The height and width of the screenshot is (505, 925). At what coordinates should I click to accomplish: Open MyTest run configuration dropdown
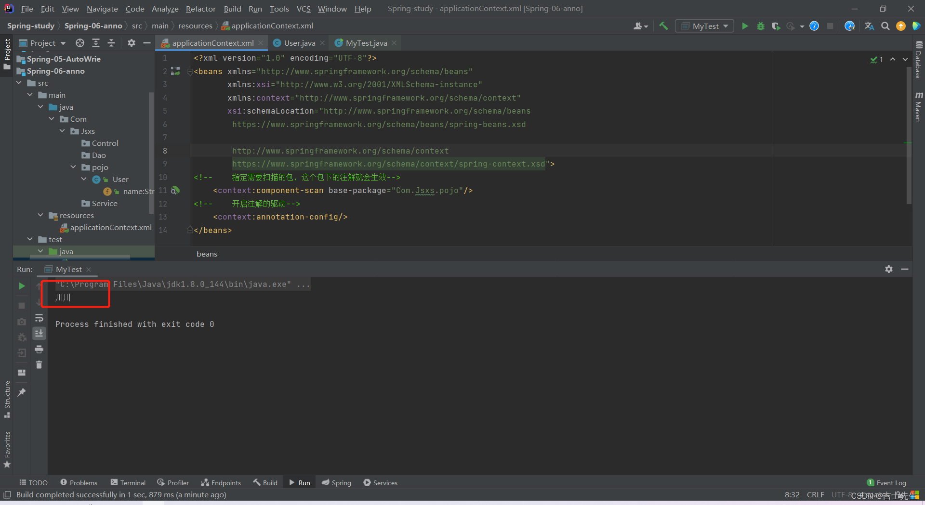pyautogui.click(x=705, y=26)
